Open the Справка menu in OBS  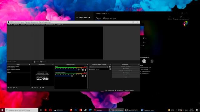[x=60, y=25]
